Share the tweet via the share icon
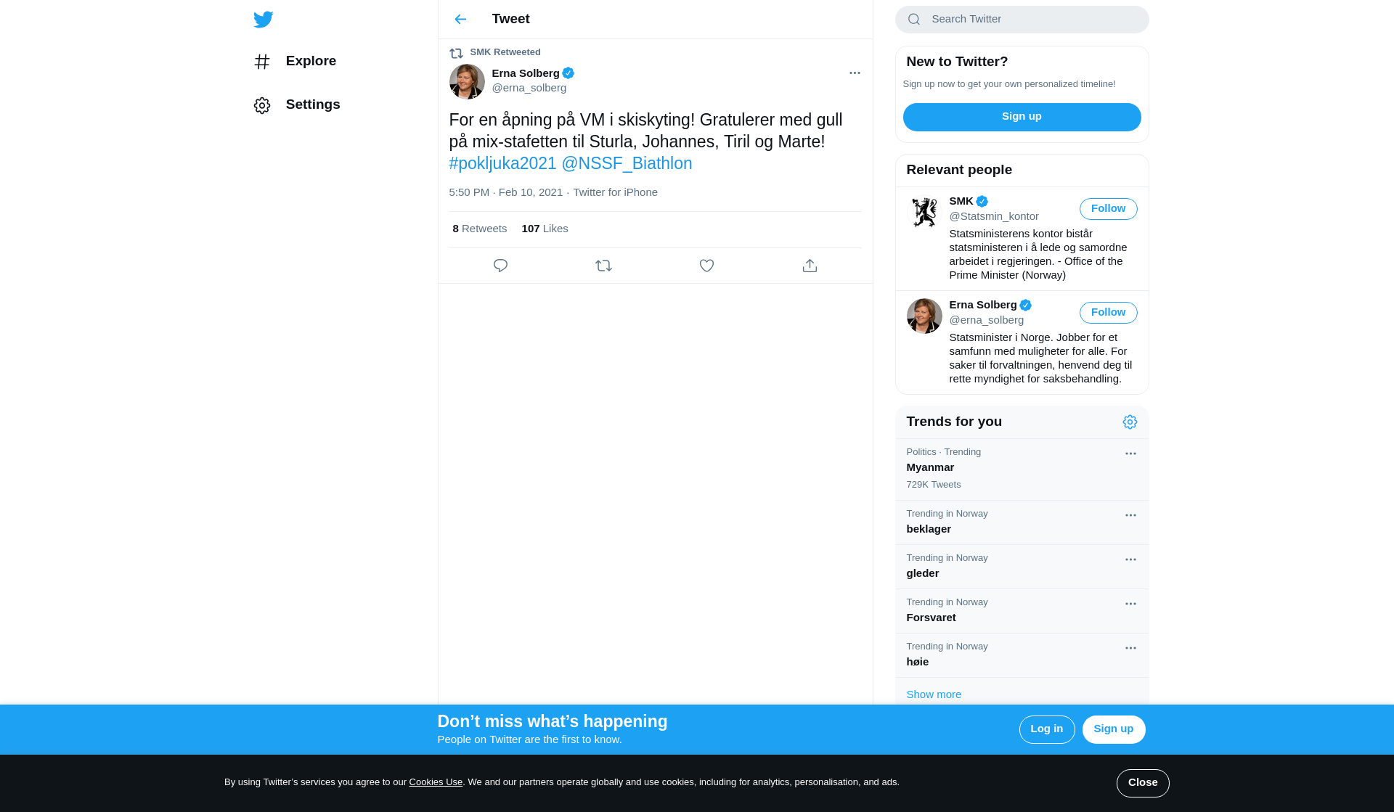Screen dimensions: 1394x812 coord(810,266)
